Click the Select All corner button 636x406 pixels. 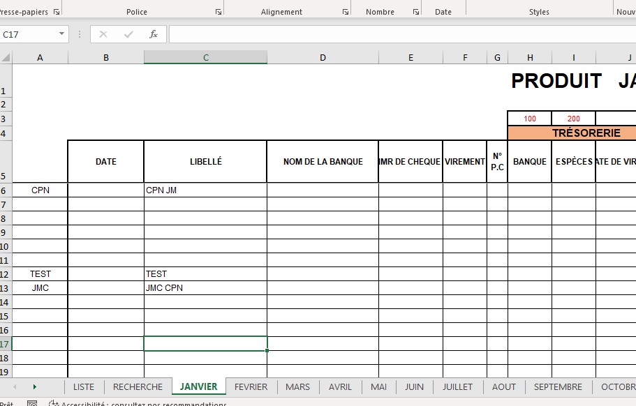click(6, 58)
